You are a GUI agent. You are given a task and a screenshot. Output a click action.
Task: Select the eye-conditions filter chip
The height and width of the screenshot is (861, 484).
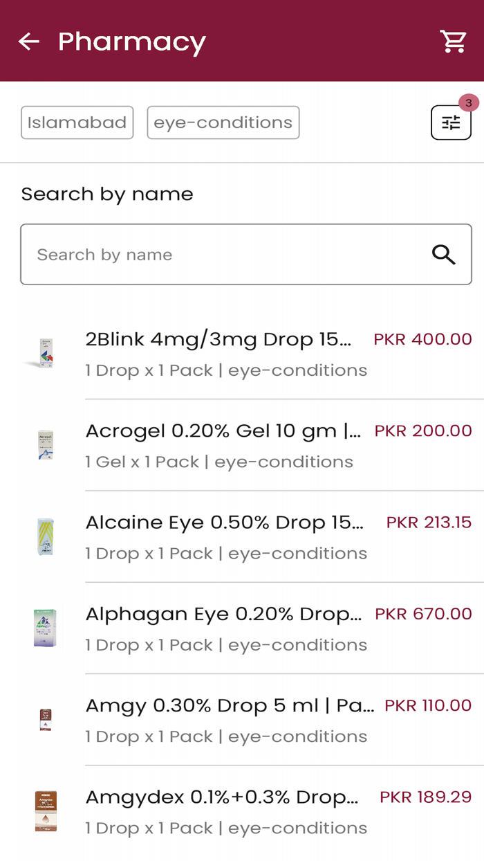(223, 123)
